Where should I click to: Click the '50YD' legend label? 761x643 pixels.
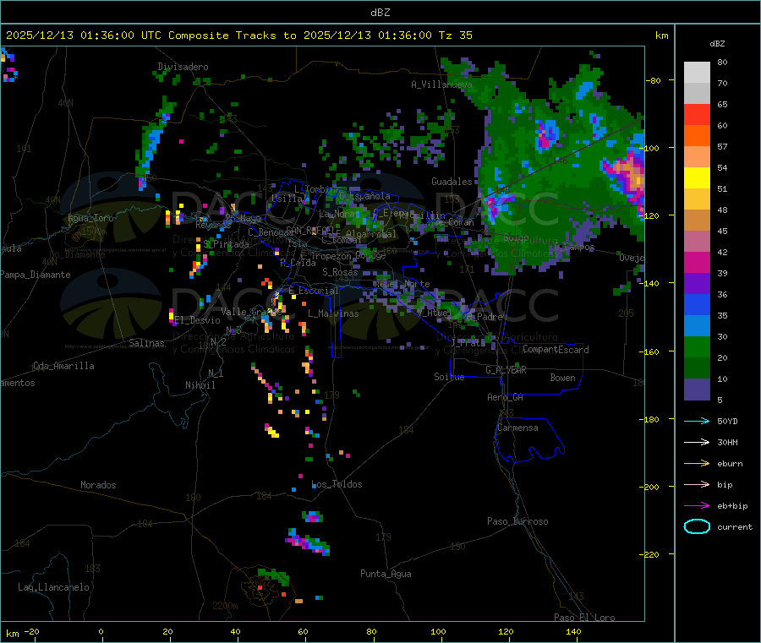(x=727, y=421)
